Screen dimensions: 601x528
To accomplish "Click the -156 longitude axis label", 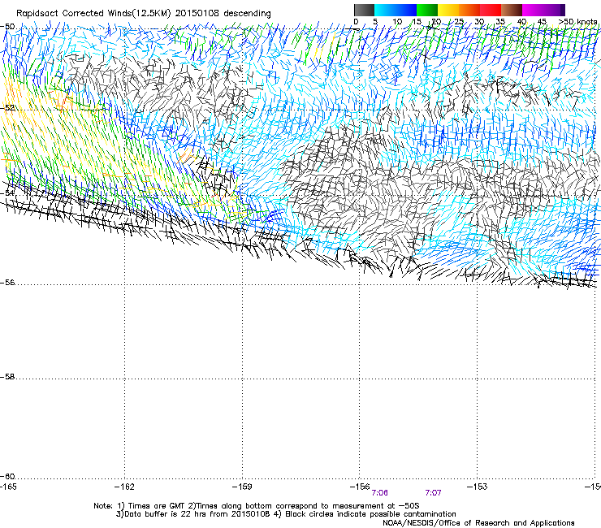I will coord(360,487).
